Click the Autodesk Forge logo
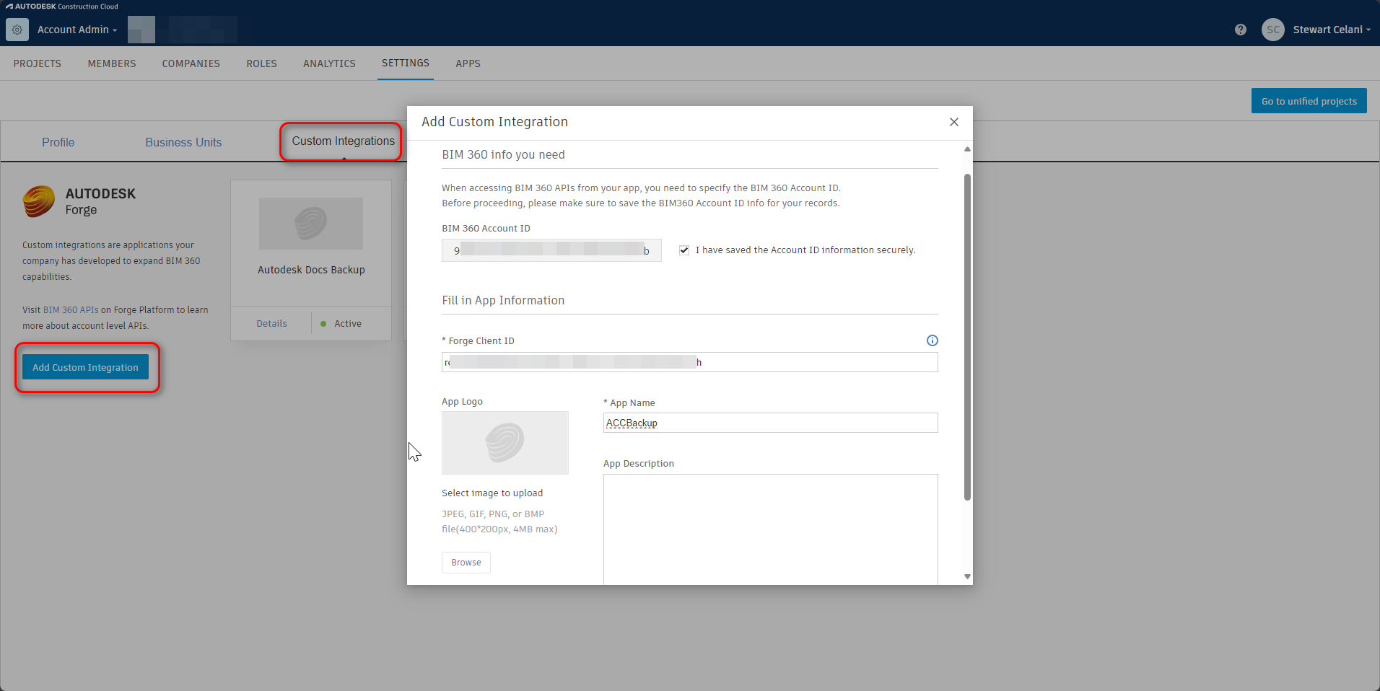 pos(39,201)
